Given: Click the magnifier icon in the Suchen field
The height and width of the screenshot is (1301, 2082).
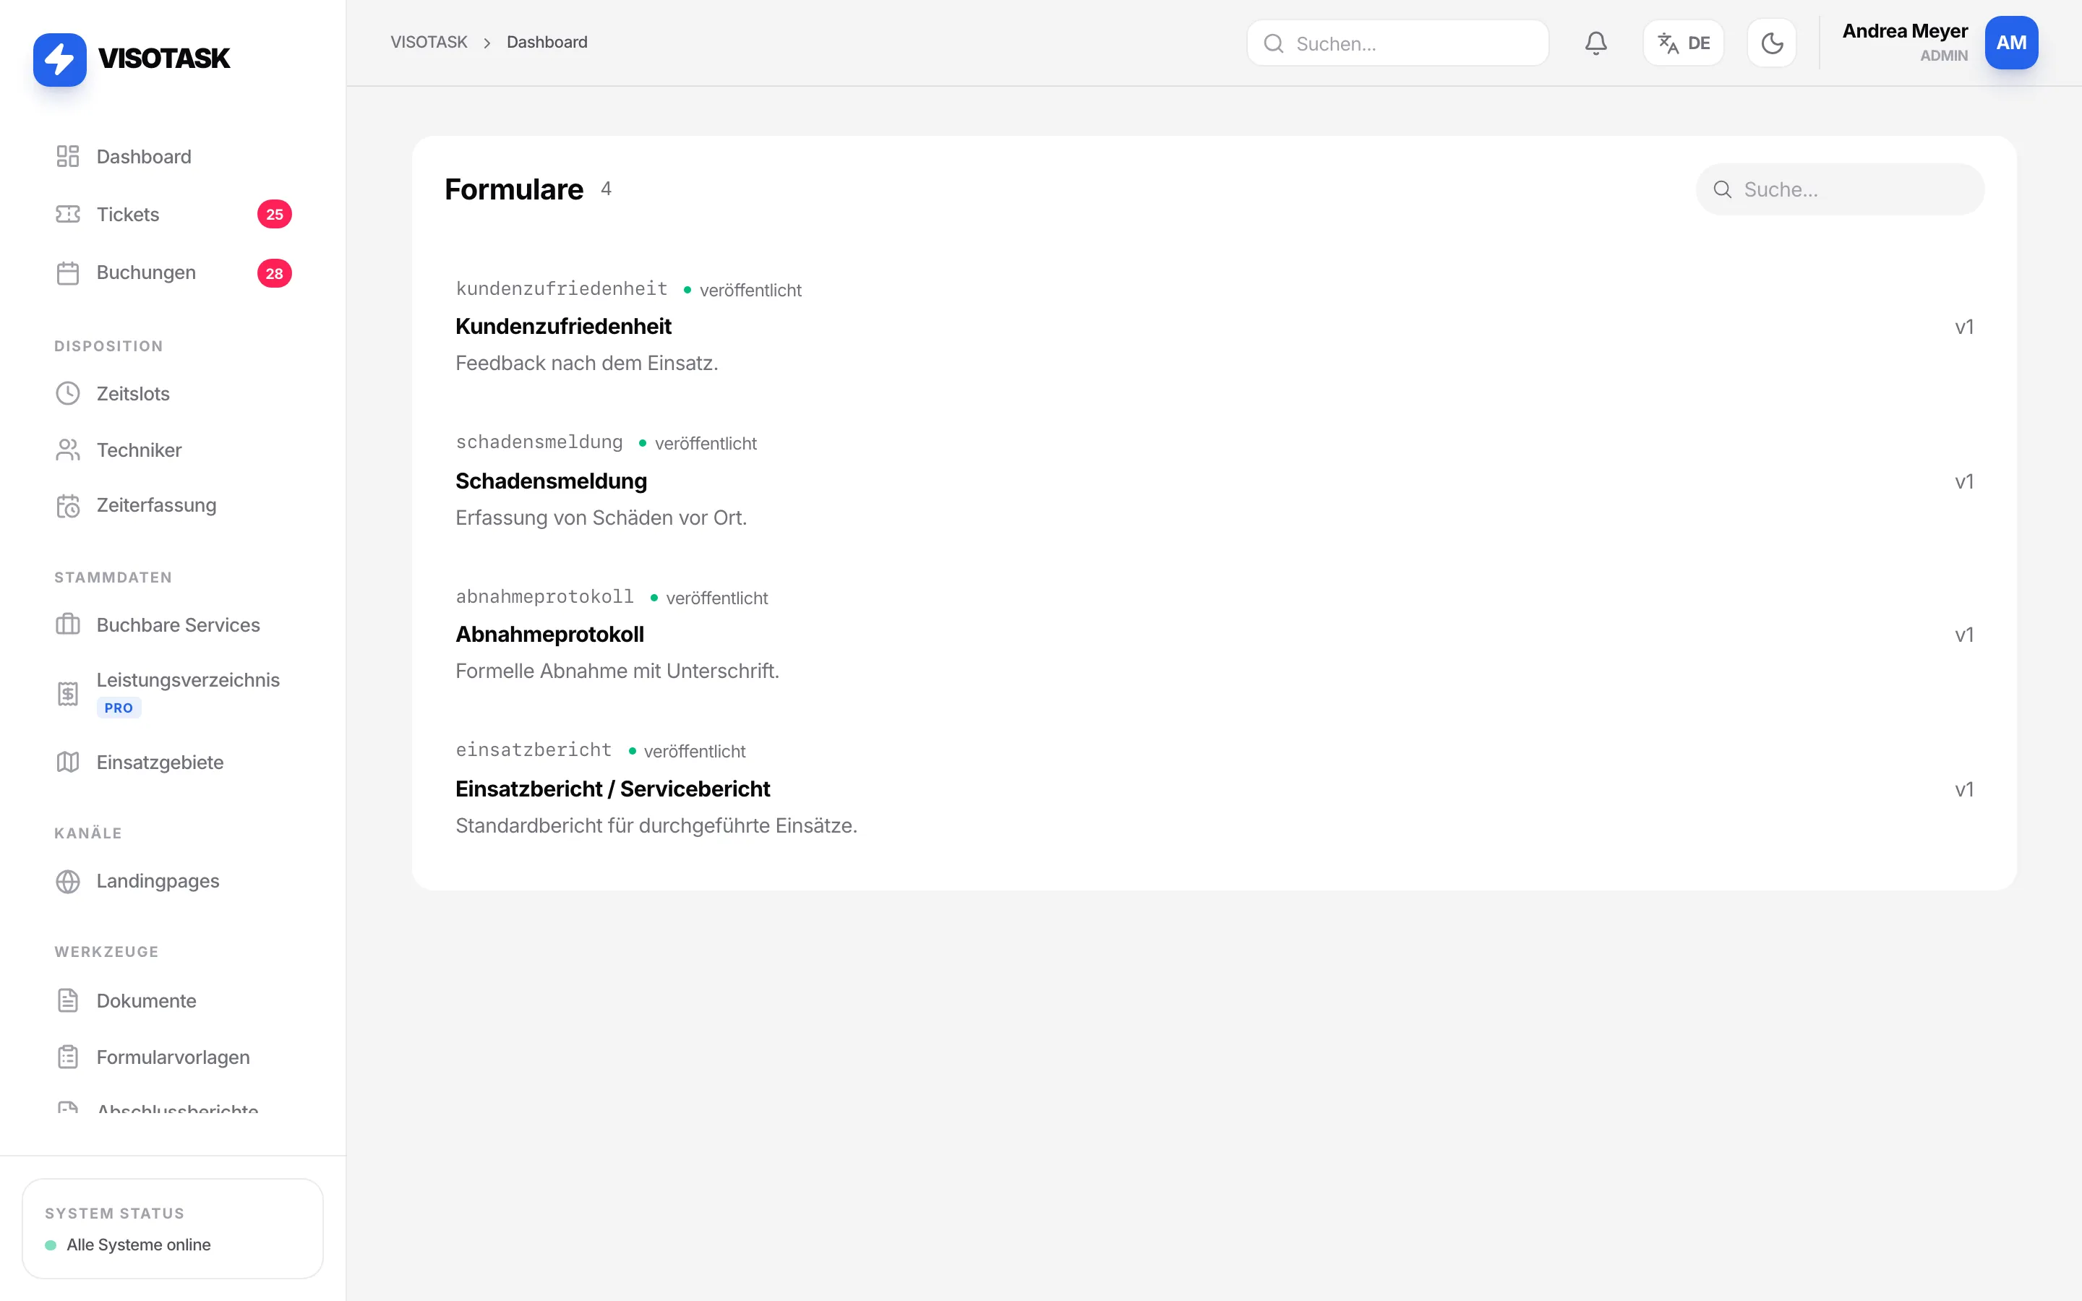Looking at the screenshot, I should pos(1273,44).
